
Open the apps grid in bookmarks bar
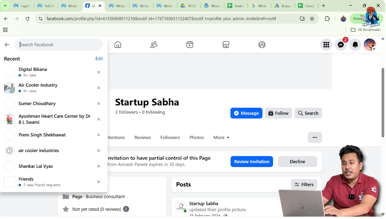pyautogui.click(x=5, y=30)
